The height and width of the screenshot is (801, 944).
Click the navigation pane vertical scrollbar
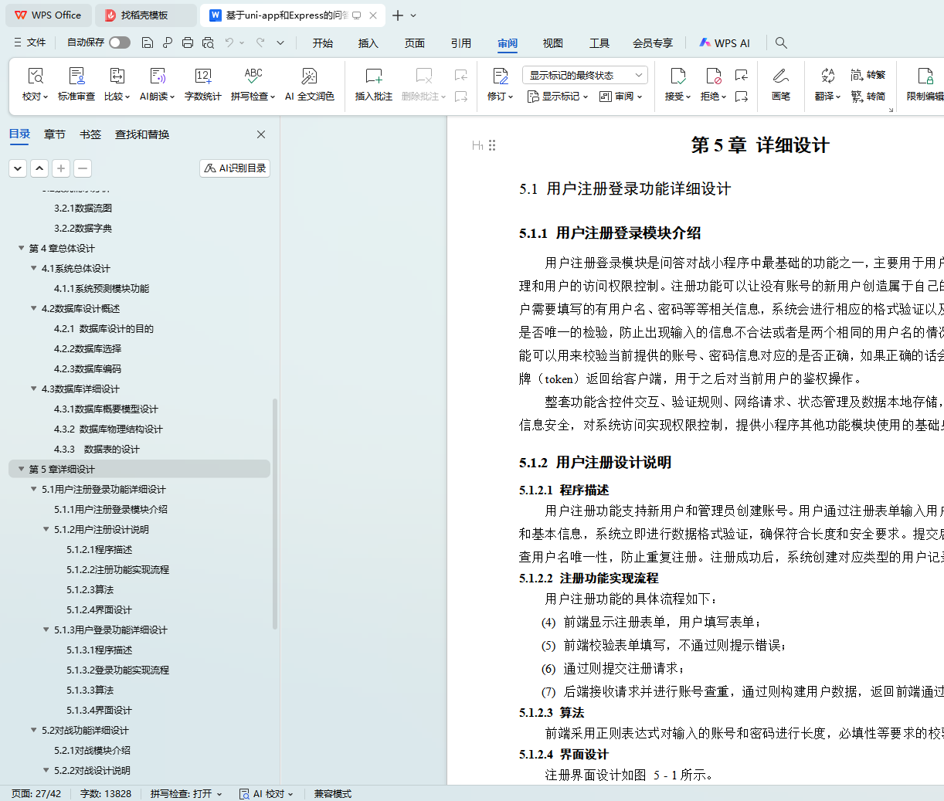coord(275,514)
